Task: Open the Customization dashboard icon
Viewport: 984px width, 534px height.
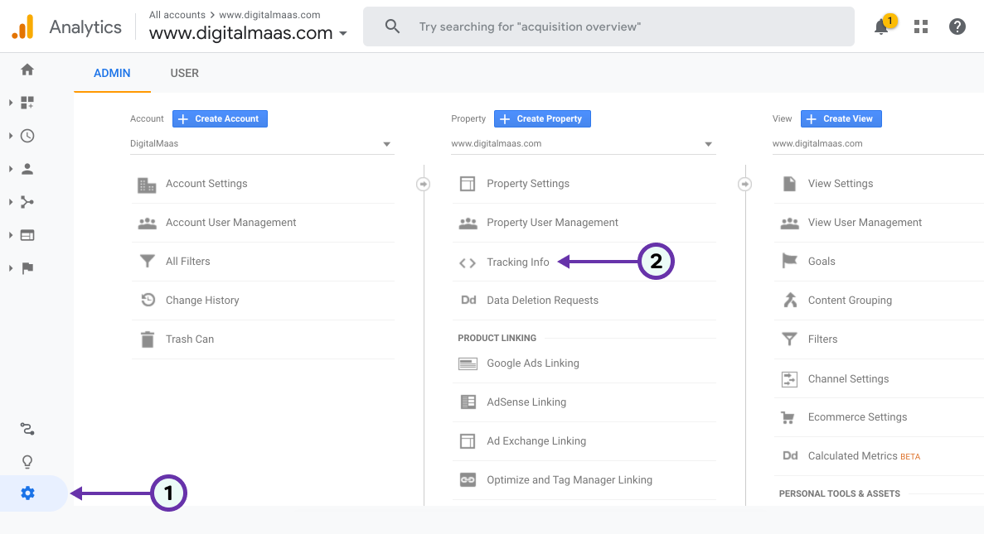Action: pyautogui.click(x=27, y=103)
